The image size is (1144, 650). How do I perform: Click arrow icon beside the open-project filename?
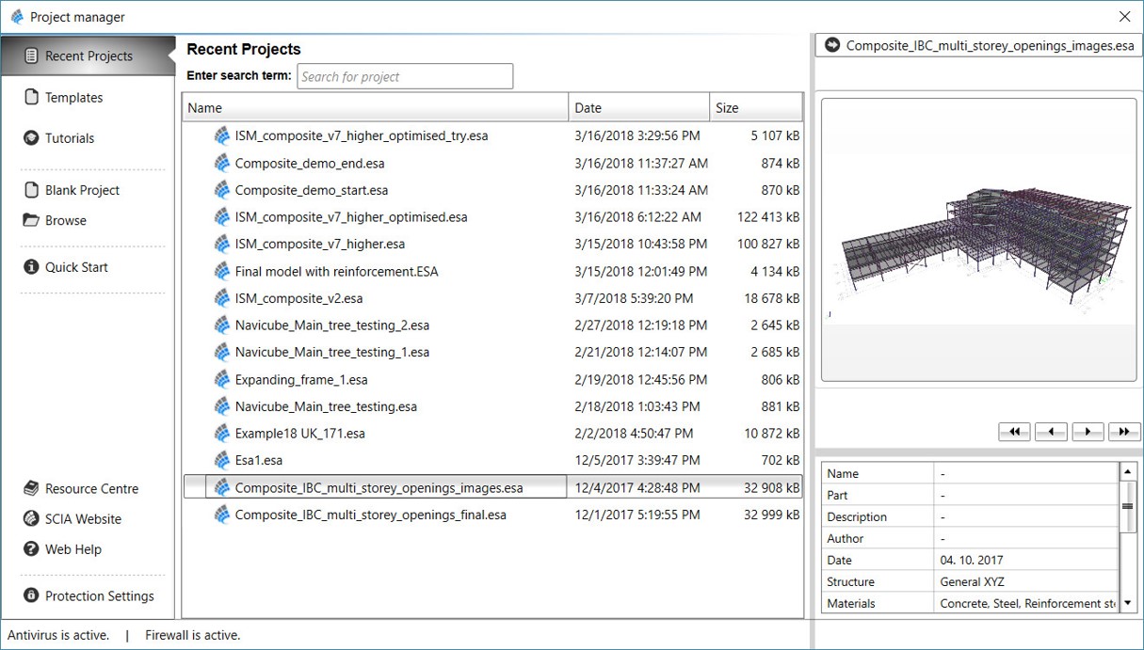coord(831,45)
